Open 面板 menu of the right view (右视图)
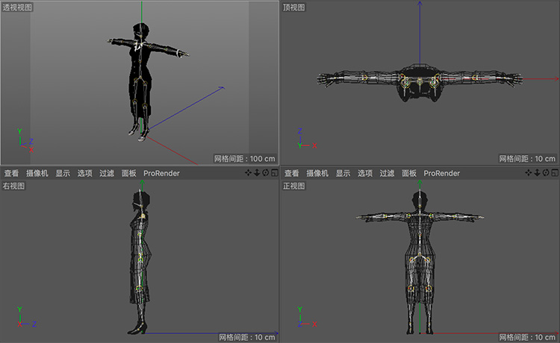The height and width of the screenshot is (343, 560). pyautogui.click(x=128, y=173)
